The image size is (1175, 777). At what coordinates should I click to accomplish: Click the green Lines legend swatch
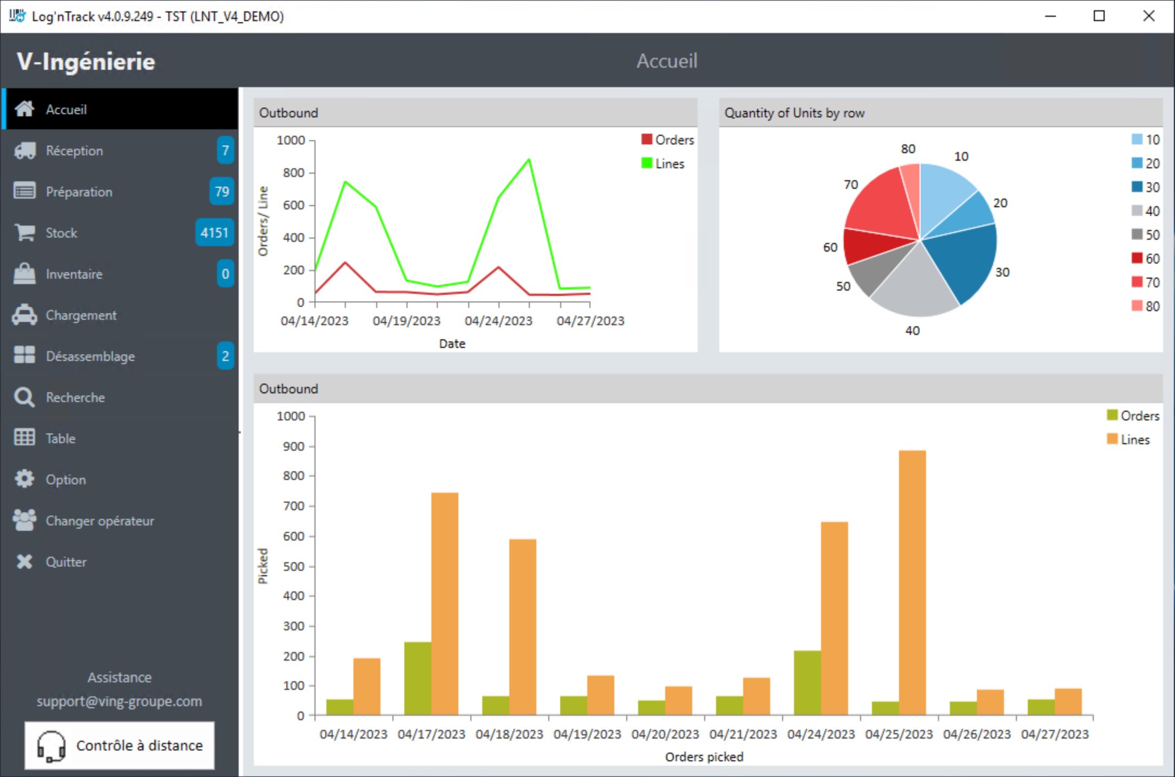coord(646,163)
